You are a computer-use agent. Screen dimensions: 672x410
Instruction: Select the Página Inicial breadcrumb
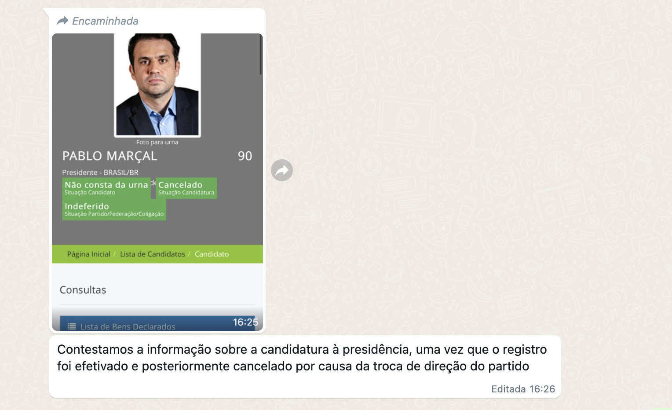(x=88, y=254)
